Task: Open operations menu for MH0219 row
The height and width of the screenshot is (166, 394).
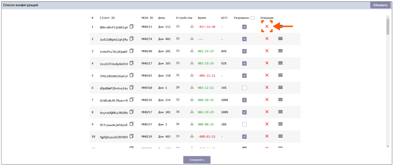Action: tap(280, 136)
